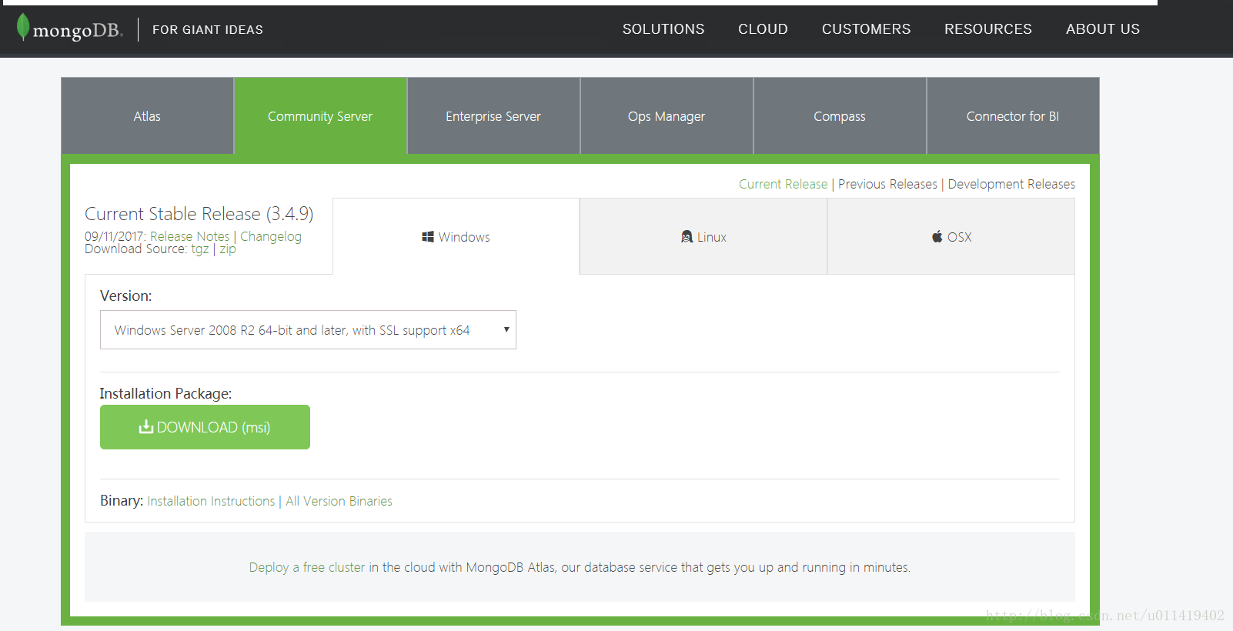Click the mongoDB wordmark text
Screen dimensions: 1233x631
coord(78,31)
